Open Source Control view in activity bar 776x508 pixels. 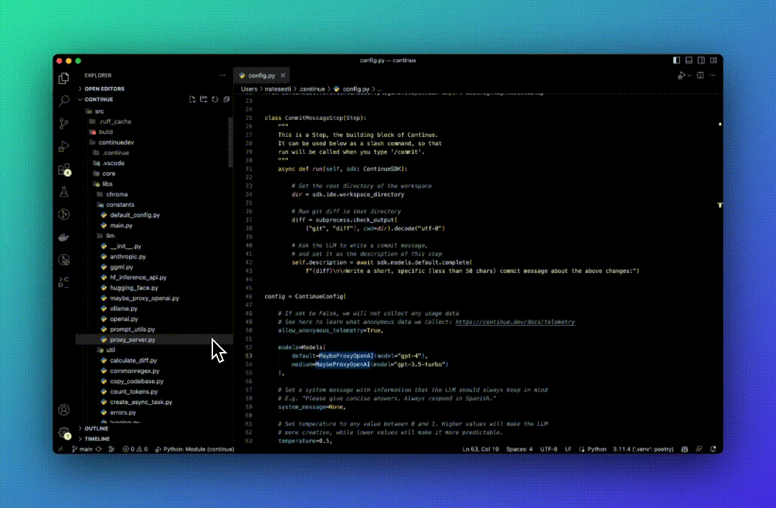pos(64,123)
